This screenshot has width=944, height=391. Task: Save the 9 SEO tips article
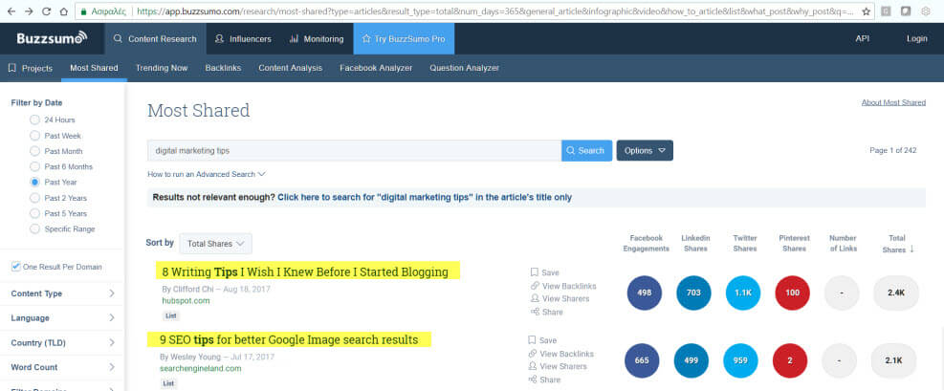click(x=542, y=340)
